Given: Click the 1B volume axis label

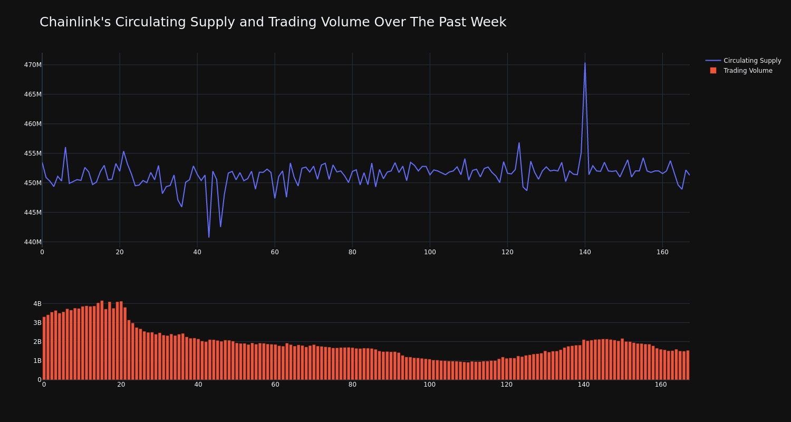Looking at the screenshot, I should [37, 361].
